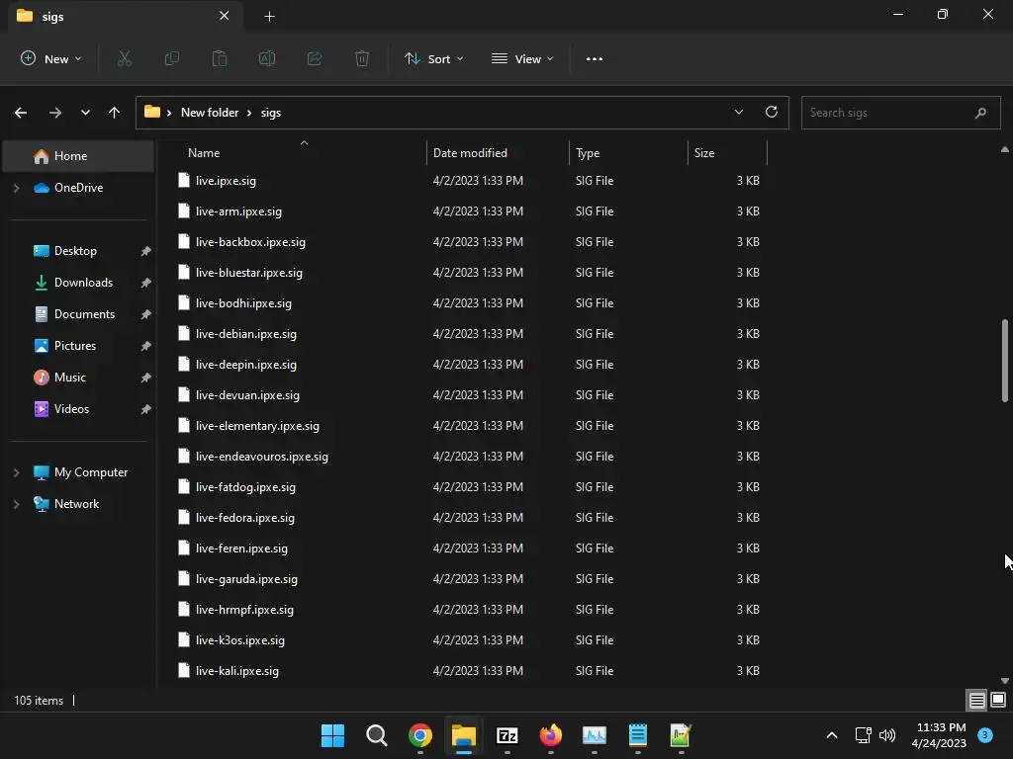This screenshot has height=759, width=1013.
Task: Open Downloads in Quick access
Action: [83, 283]
